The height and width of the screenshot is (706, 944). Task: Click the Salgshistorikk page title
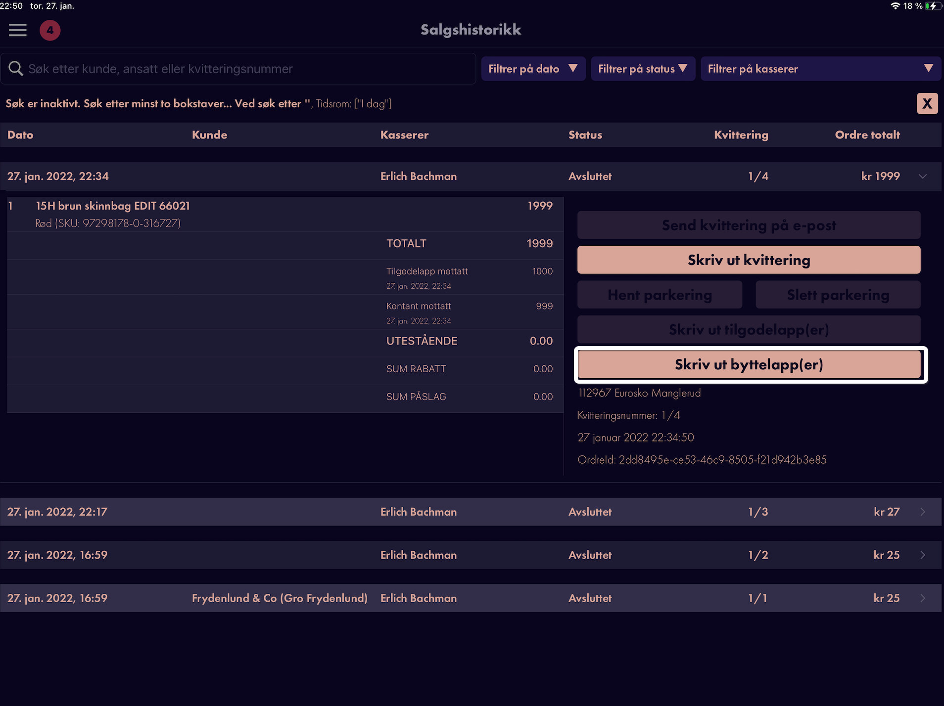pos(471,30)
